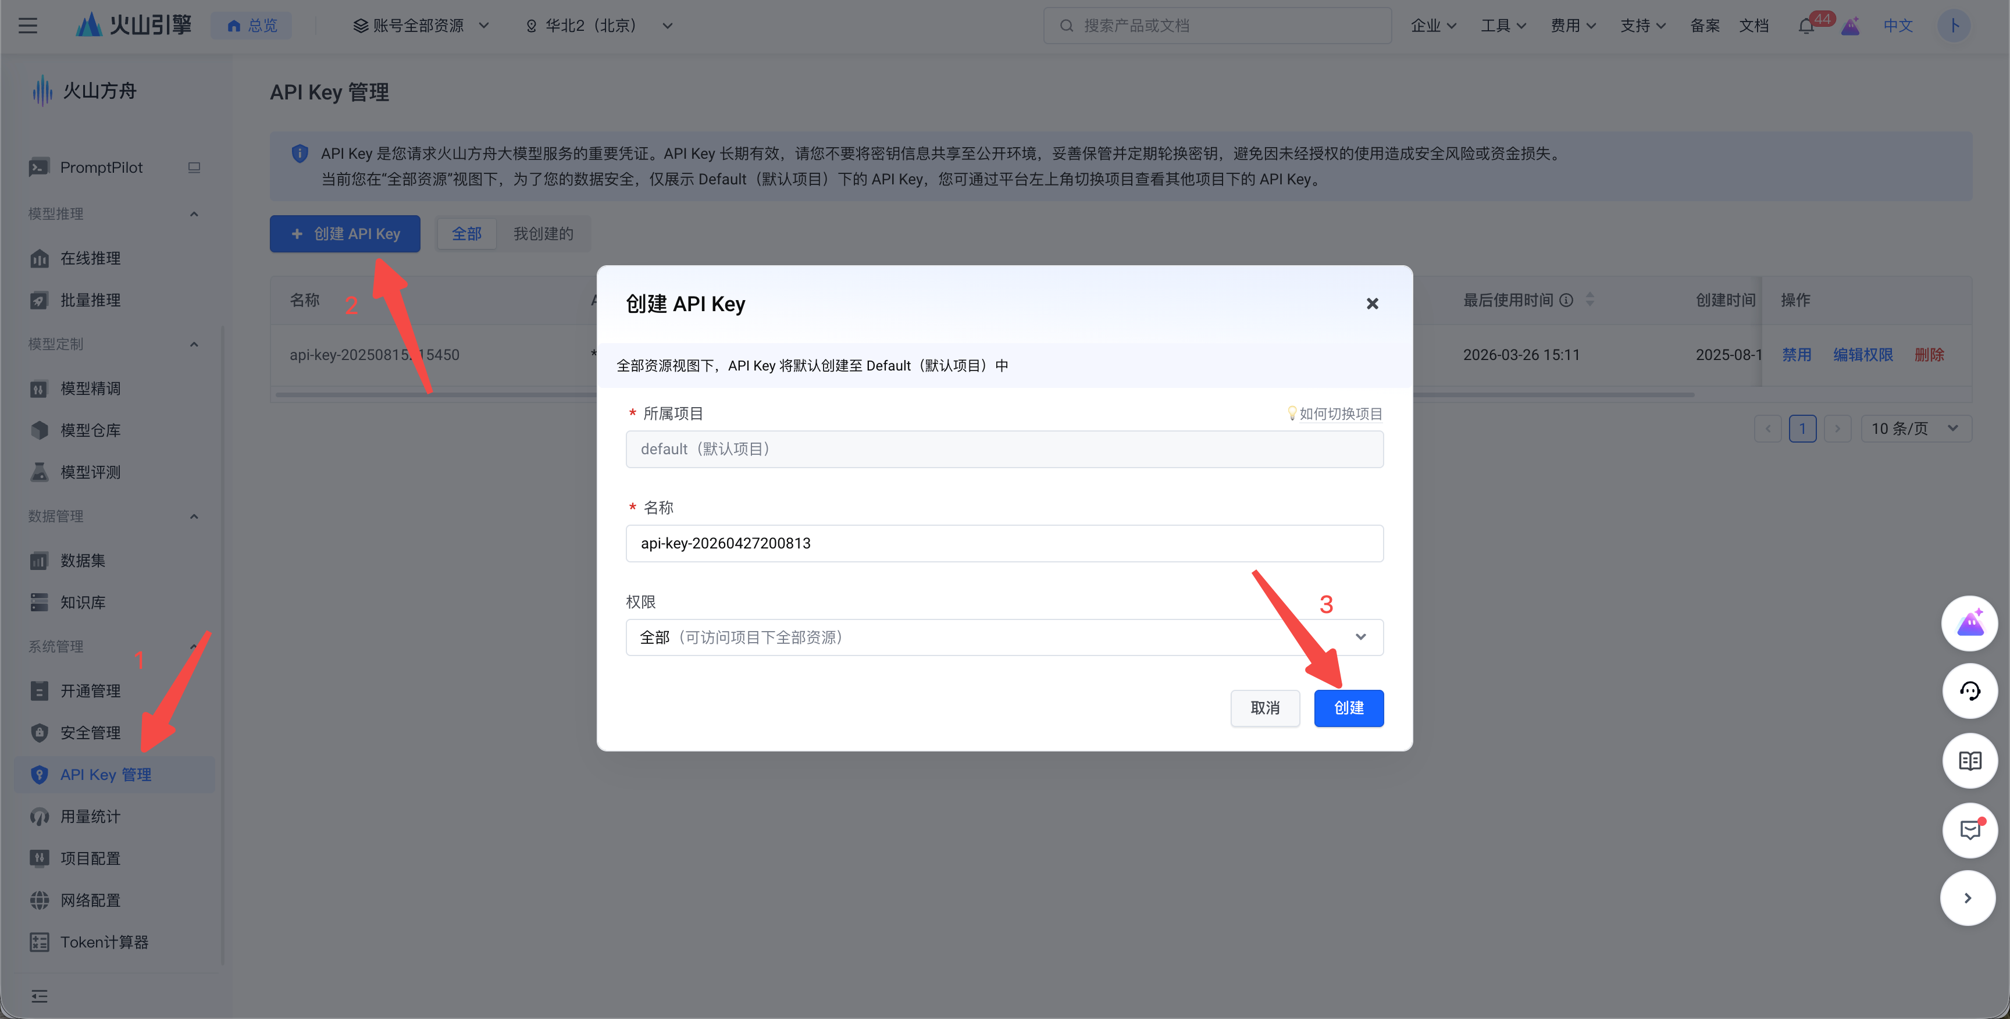
Task: Click the floating purple AI assistant button
Action: pos(1969,623)
